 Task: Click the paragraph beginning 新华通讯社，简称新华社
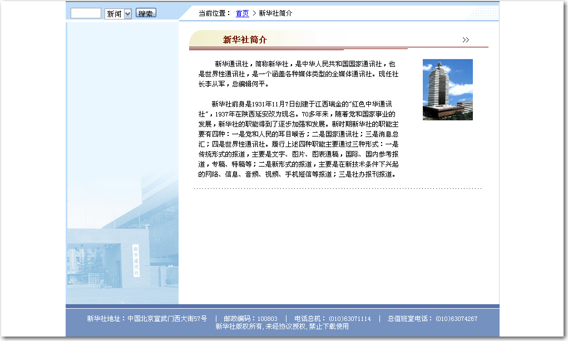pyautogui.click(x=298, y=74)
